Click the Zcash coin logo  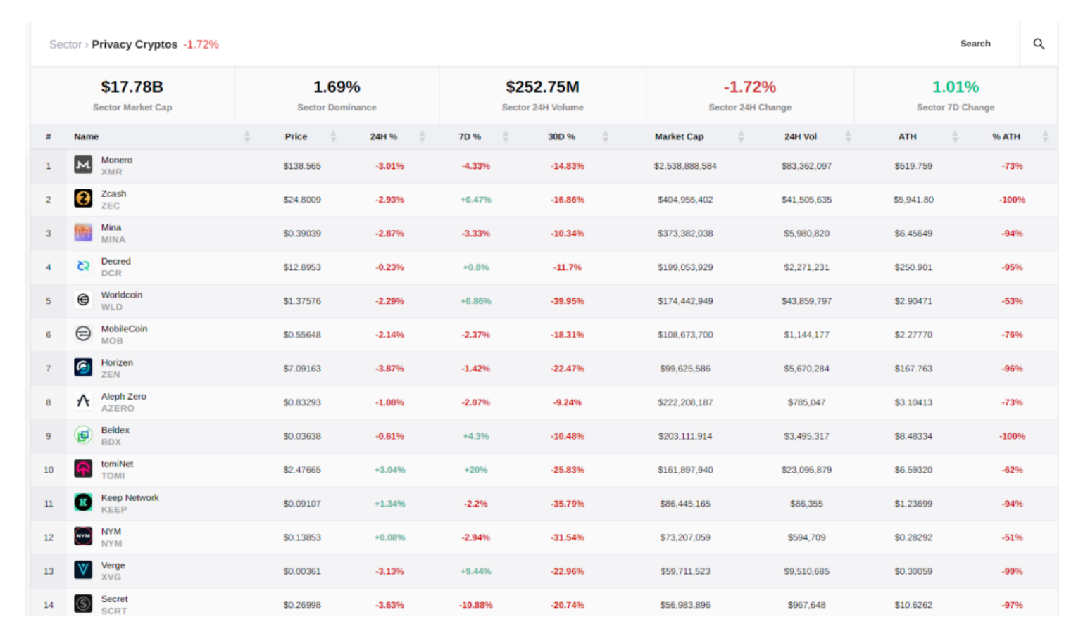[x=83, y=199]
